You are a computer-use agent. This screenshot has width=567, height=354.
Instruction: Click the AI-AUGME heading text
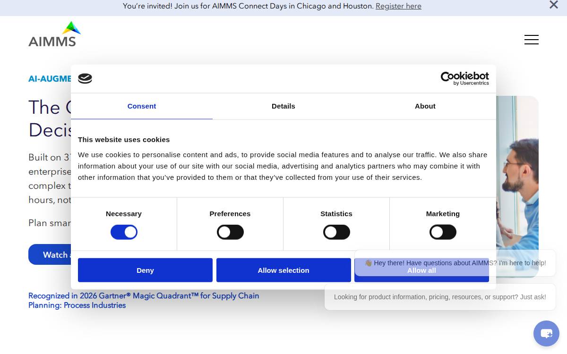(50, 79)
